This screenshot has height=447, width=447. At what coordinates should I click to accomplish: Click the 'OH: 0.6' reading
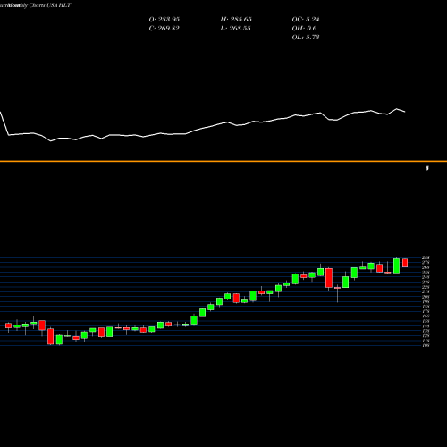304,29
